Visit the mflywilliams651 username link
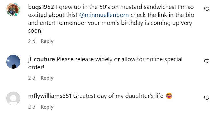The image size is (214, 117). click(x=50, y=96)
